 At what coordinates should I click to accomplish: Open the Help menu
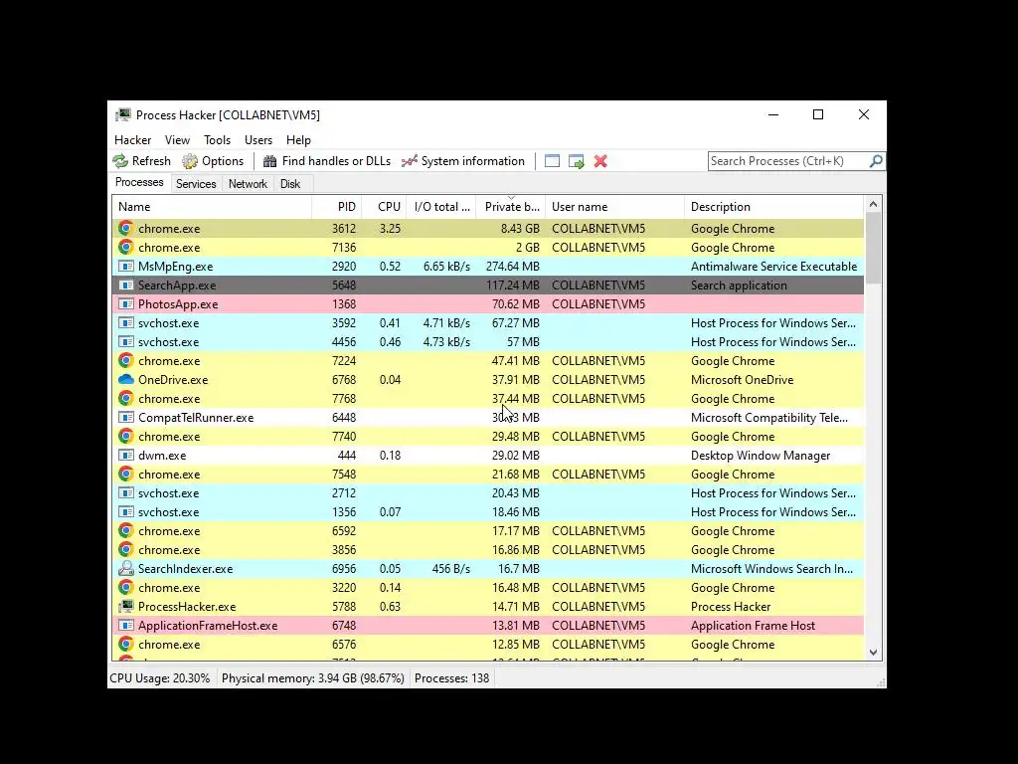pyautogui.click(x=298, y=140)
